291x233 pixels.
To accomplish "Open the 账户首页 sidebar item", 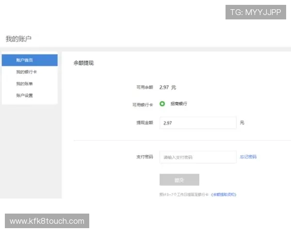I will pos(30,60).
